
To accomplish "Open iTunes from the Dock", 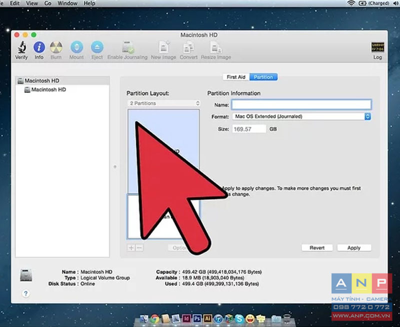I will tap(218, 319).
